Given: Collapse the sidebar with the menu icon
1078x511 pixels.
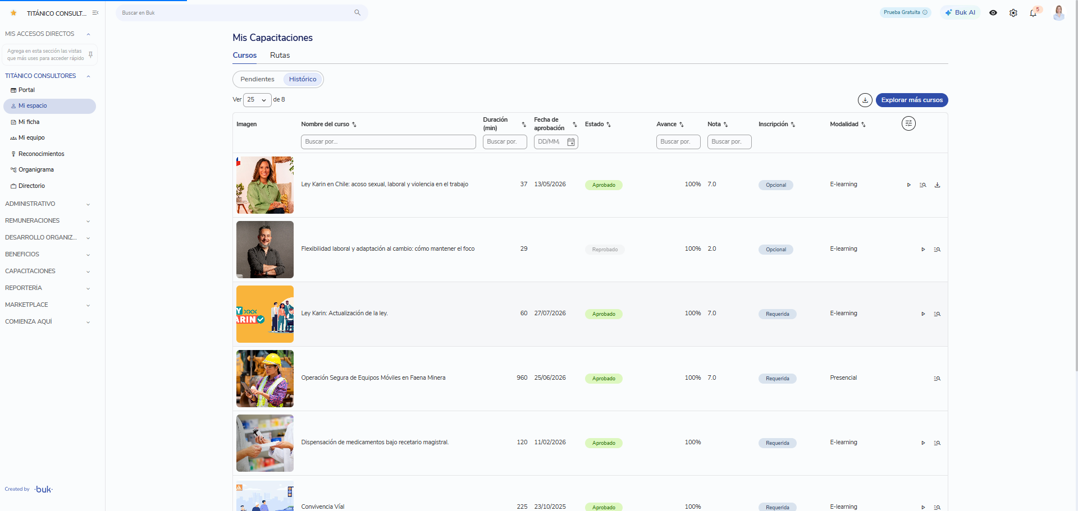Looking at the screenshot, I should 95,13.
